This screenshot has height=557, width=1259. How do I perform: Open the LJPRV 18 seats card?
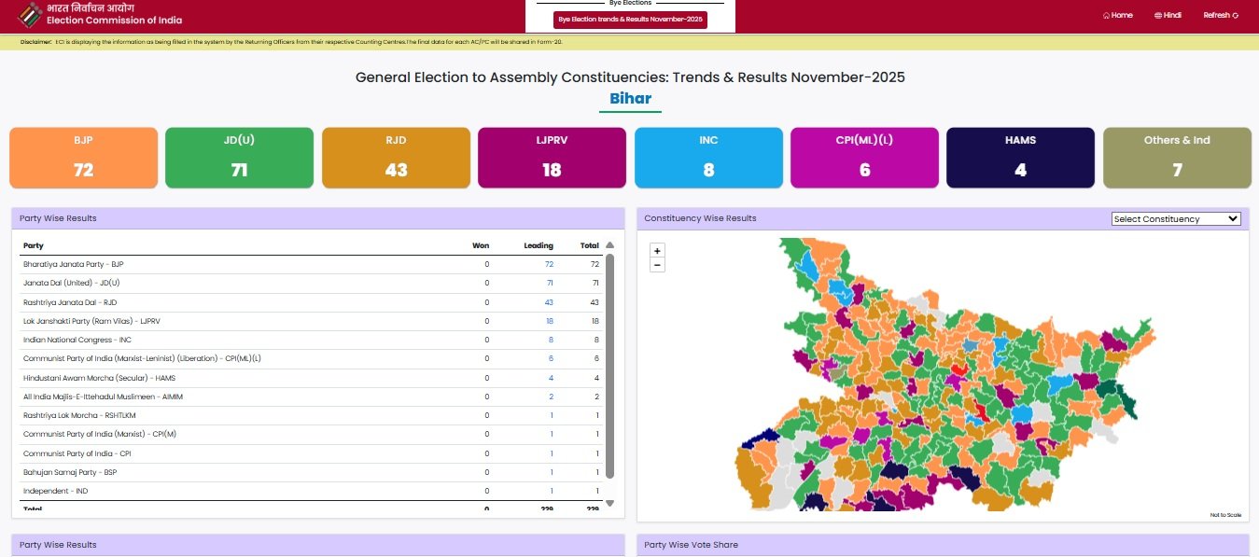point(552,158)
